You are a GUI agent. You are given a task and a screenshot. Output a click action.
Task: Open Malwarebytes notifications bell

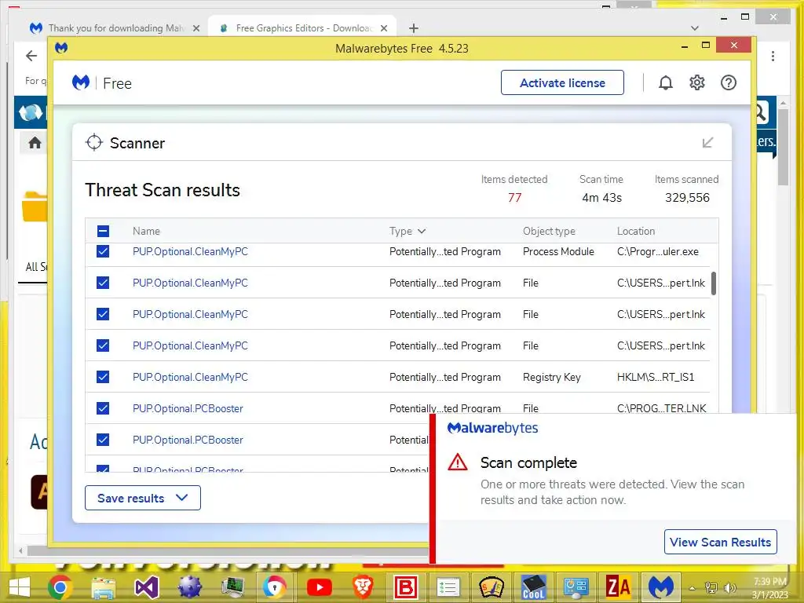(666, 83)
